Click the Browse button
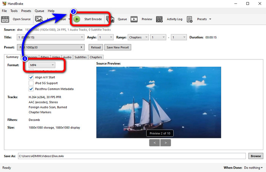Screen dimensions: 266x172 point(256,156)
